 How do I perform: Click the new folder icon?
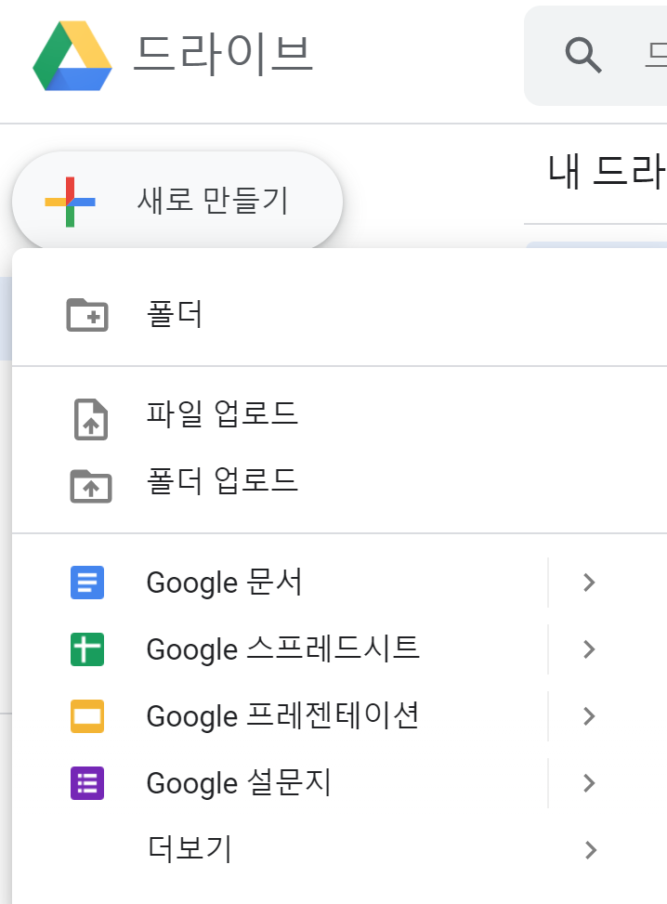tap(87, 315)
